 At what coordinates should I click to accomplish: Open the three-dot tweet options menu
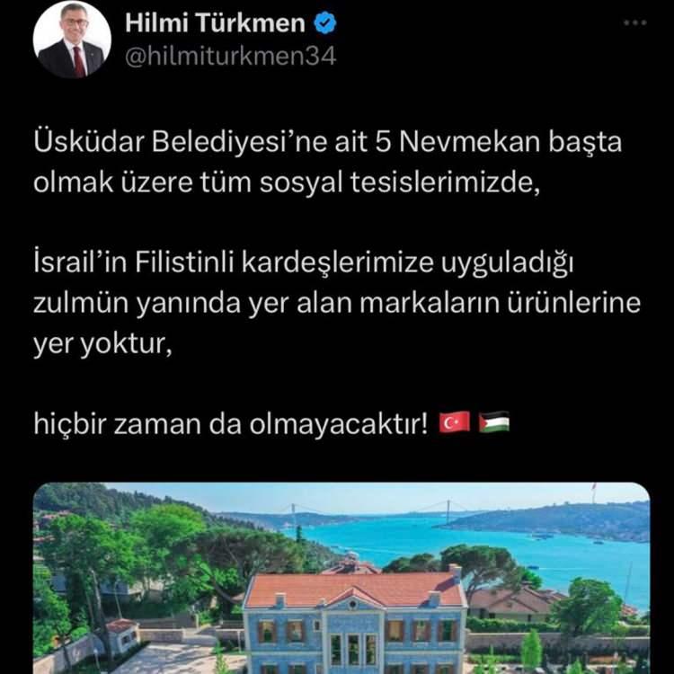coord(634,22)
